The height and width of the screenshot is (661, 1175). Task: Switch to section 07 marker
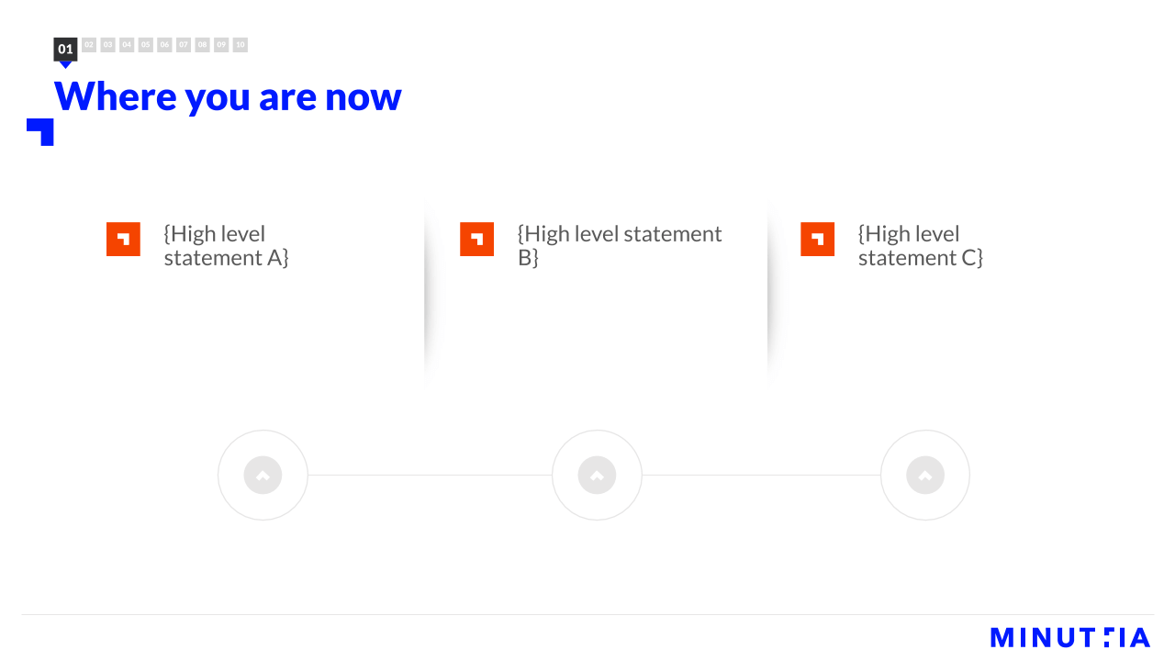click(x=184, y=44)
